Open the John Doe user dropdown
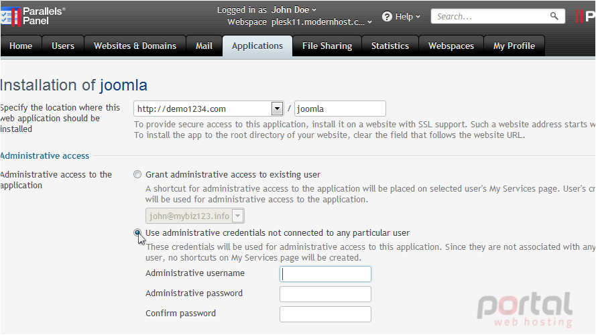Viewport: 596px width, 335px height. [294, 10]
